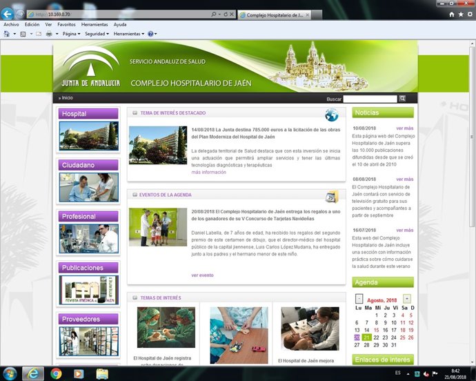Open the hospital building photo in Tema Destacado
Image resolution: width=476 pixels, height=381 pixels.
tap(158, 145)
